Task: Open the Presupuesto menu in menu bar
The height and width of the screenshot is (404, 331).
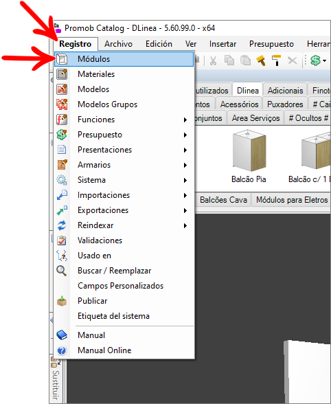Action: click(271, 44)
